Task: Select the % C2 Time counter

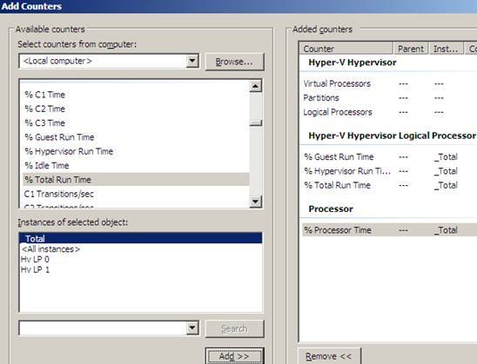Action: (136, 109)
